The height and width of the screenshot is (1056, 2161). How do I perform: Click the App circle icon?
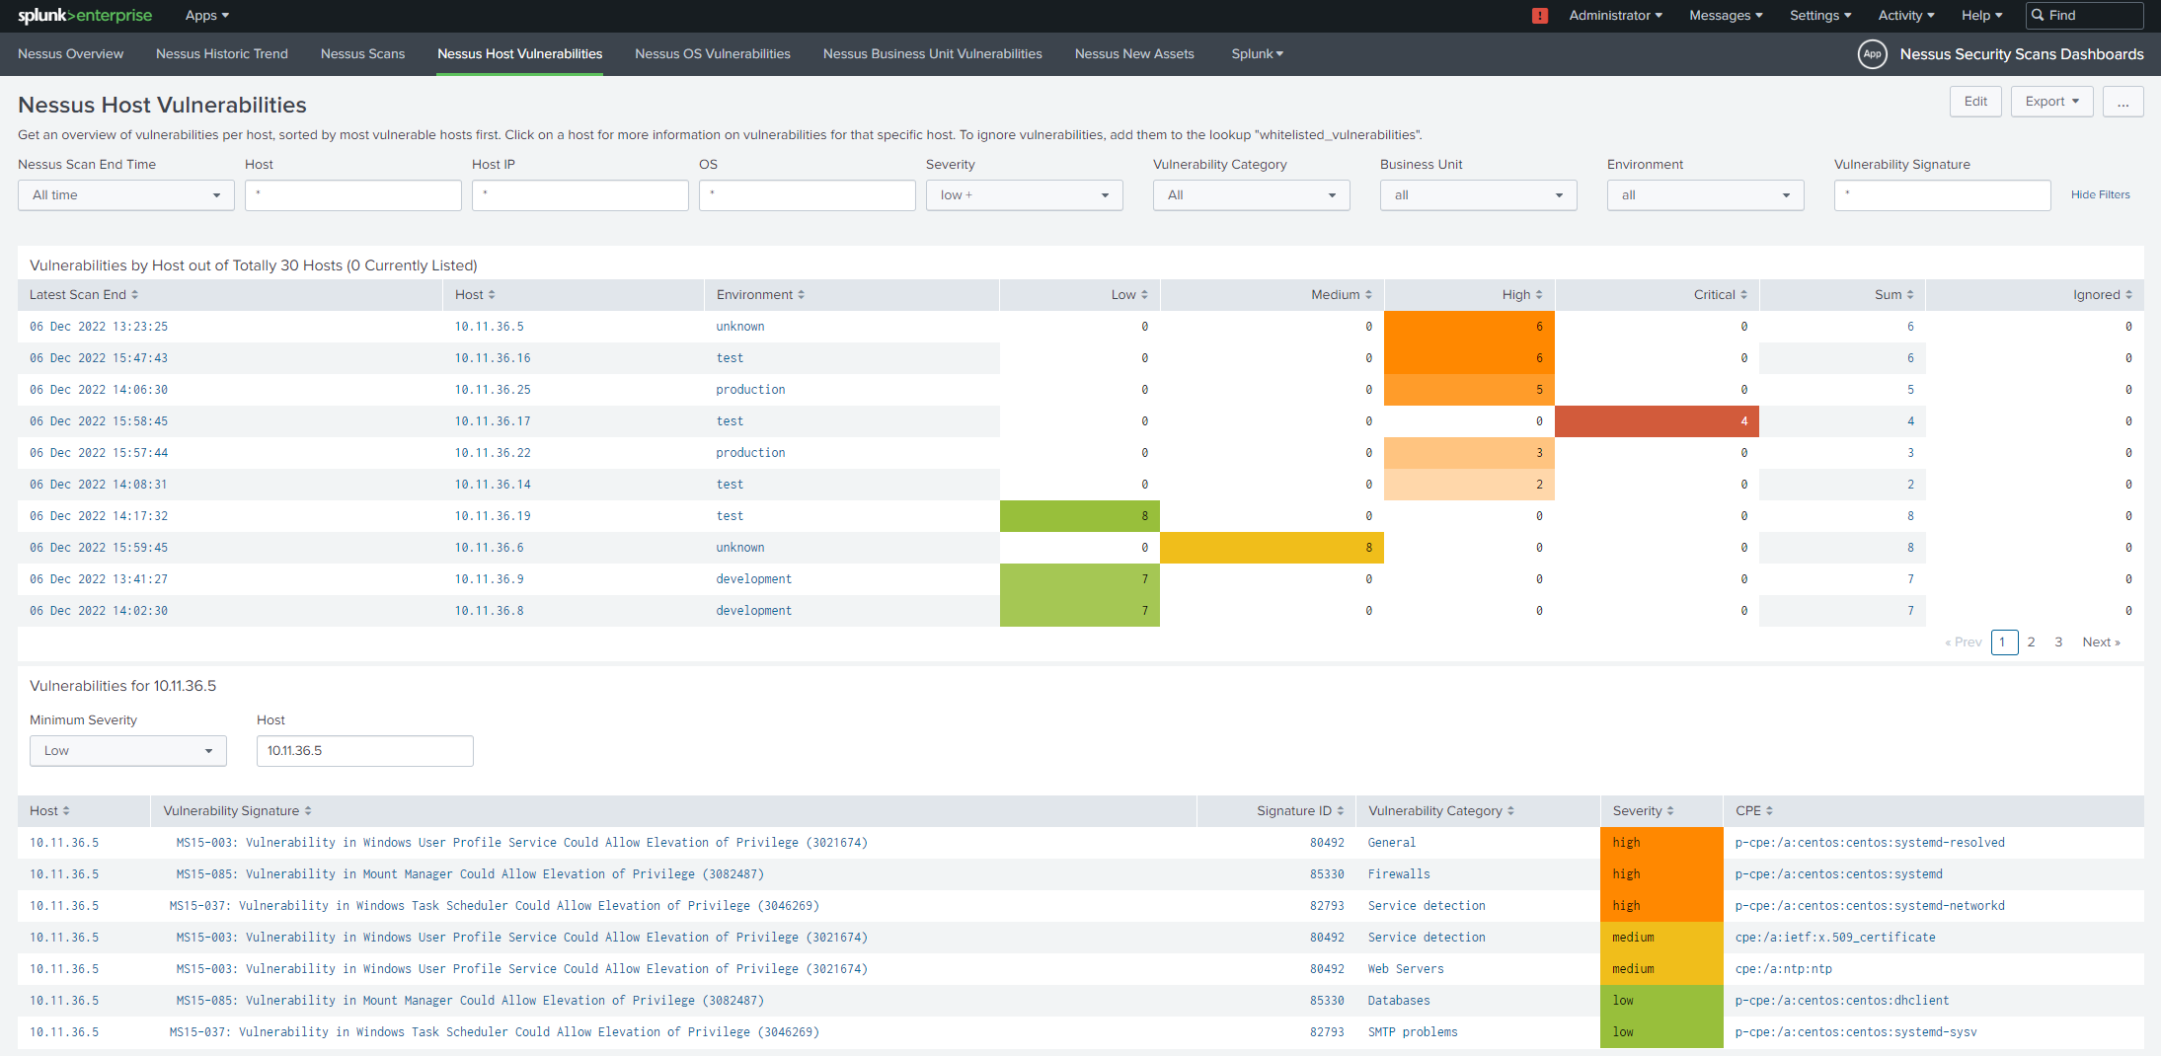pyautogui.click(x=1872, y=54)
